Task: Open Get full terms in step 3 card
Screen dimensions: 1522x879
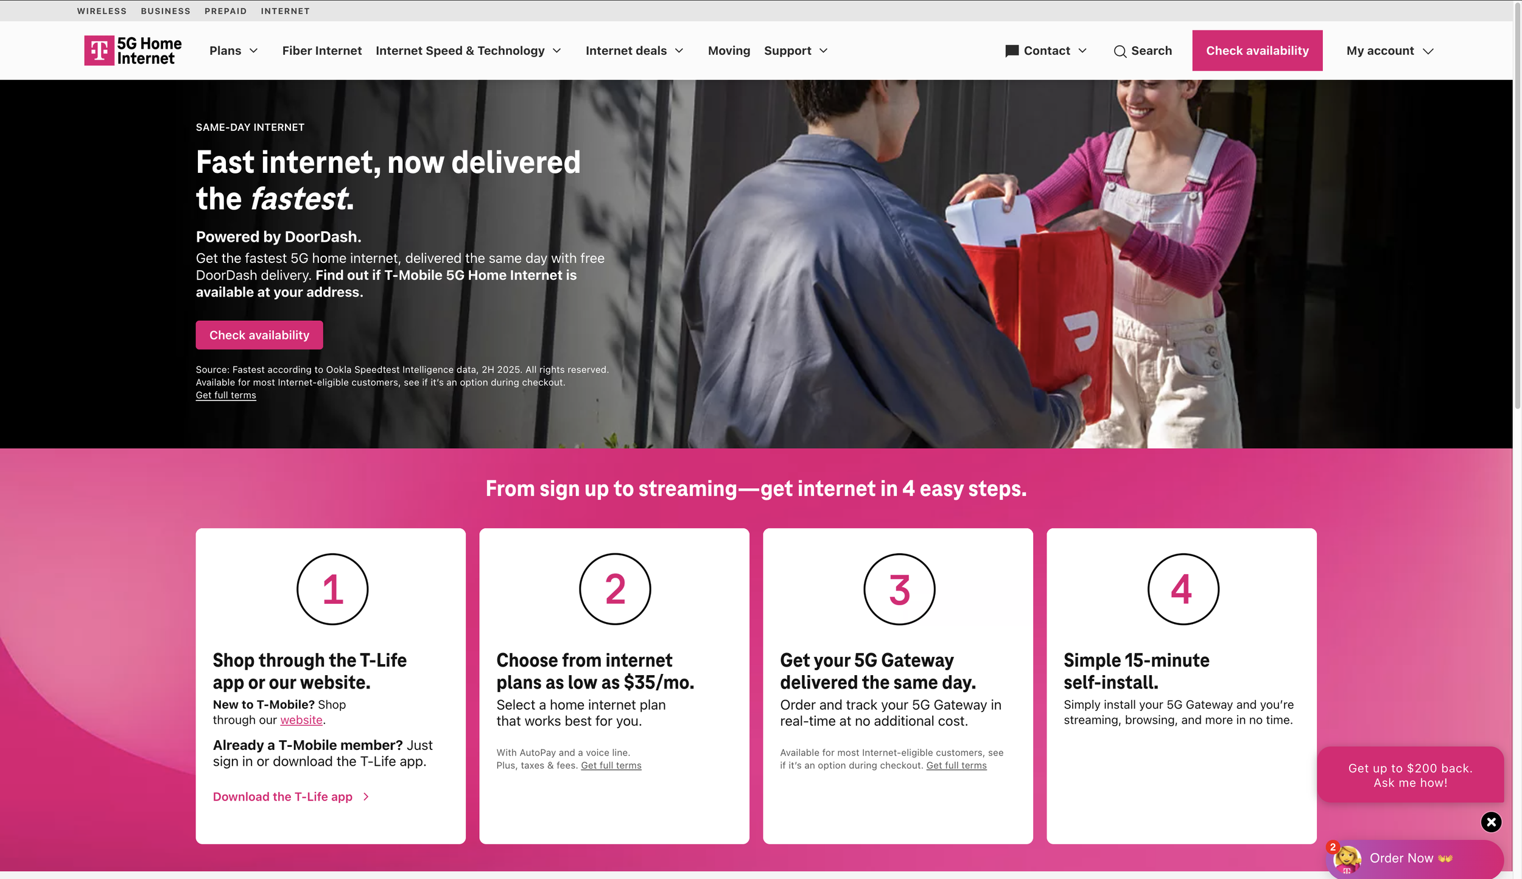Action: tap(956, 766)
